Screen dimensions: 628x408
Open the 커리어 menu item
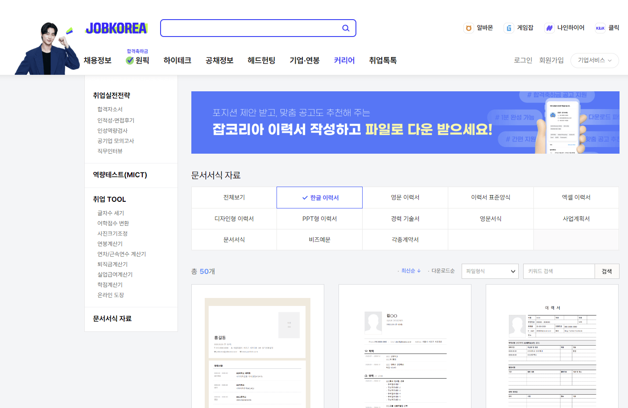pos(343,60)
